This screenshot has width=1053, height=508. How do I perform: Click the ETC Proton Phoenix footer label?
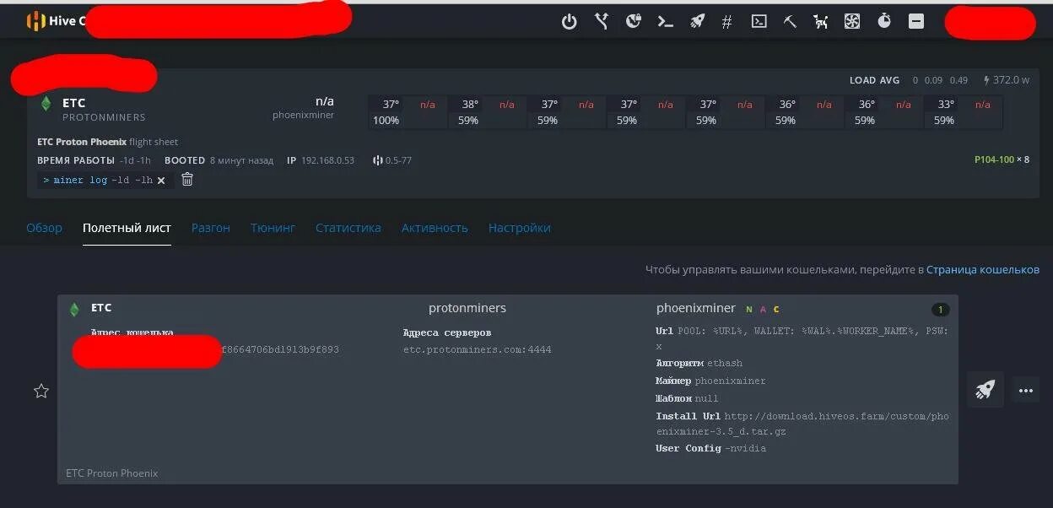(x=111, y=473)
